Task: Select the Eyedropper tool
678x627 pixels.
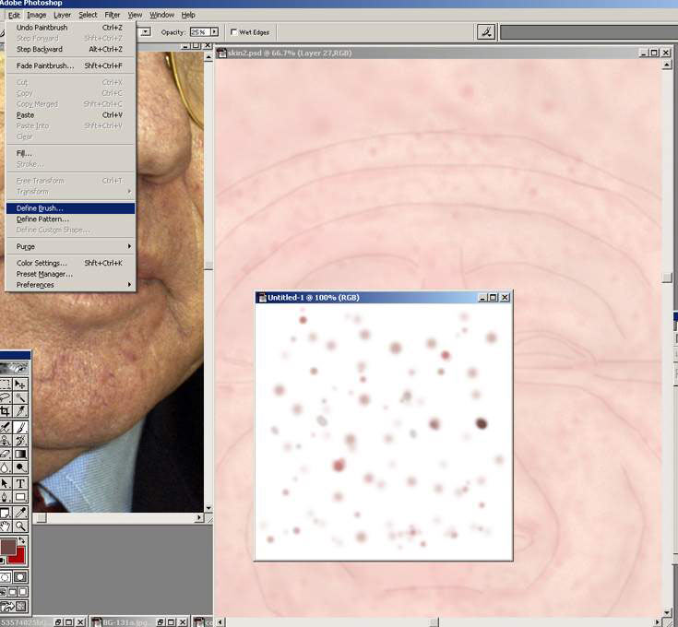Action: click(x=20, y=512)
